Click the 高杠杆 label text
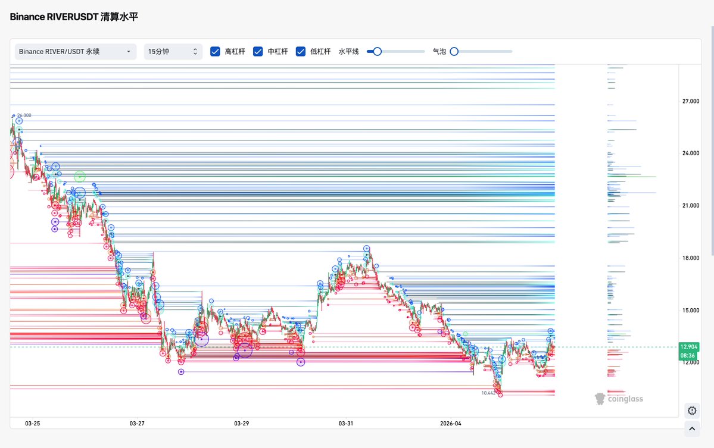Image resolution: width=714 pixels, height=448 pixels. [x=235, y=52]
